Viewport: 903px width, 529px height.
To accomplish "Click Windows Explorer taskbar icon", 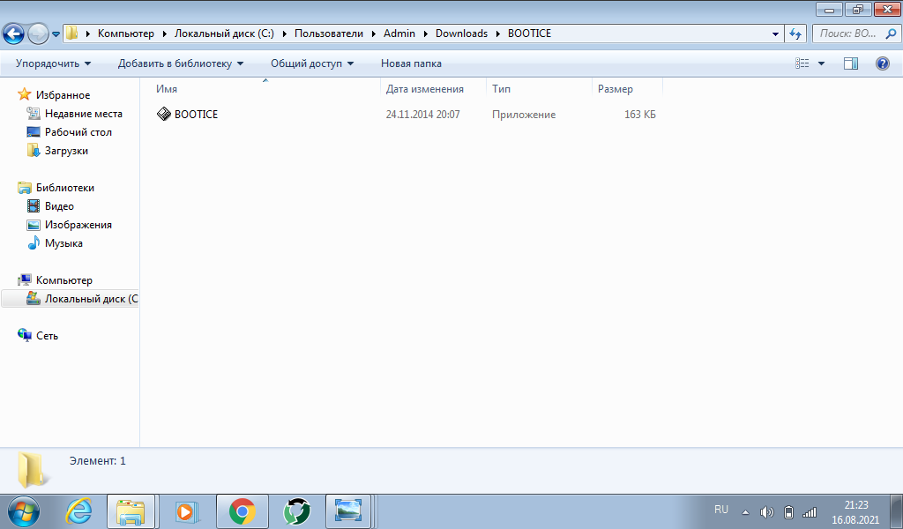I will [131, 511].
